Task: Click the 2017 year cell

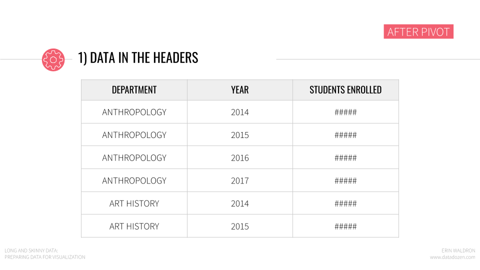Action: (240, 180)
